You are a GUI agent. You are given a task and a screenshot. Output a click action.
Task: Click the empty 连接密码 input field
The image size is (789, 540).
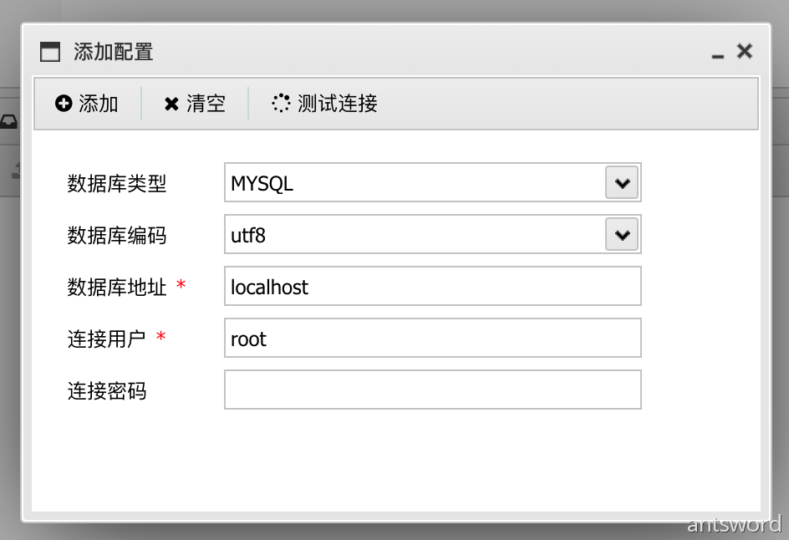pos(432,390)
